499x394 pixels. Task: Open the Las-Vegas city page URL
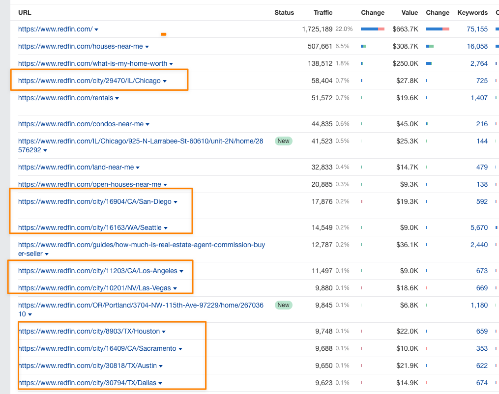[x=94, y=288]
